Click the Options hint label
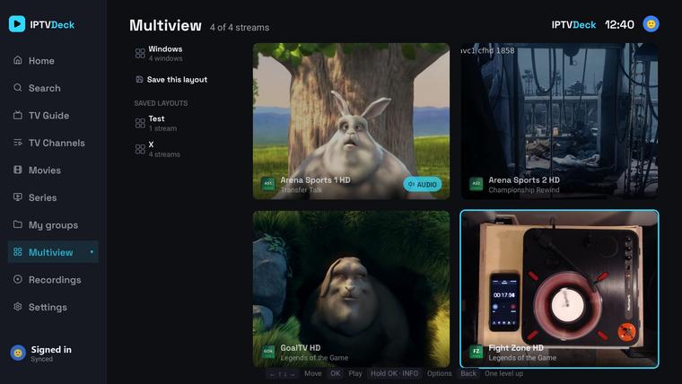682x384 pixels. 440,373
